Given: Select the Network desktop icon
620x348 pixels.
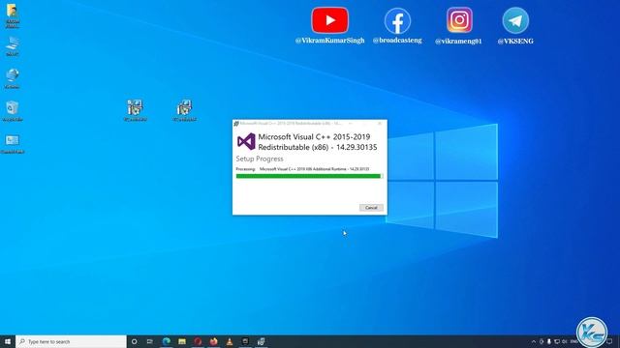Looking at the screenshot, I should (x=13, y=78).
